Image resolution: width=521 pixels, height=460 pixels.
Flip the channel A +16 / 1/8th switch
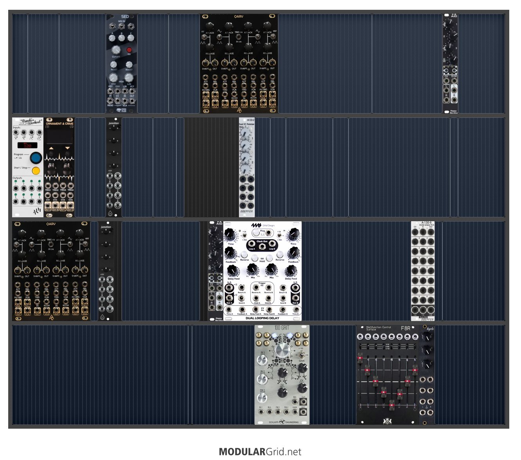245,235
